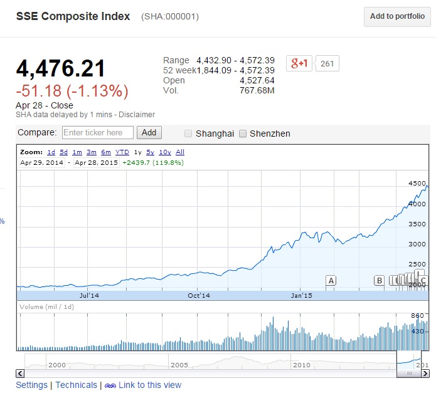436x398 pixels.
Task: Click the 261 share count bubble
Action: pos(327,63)
